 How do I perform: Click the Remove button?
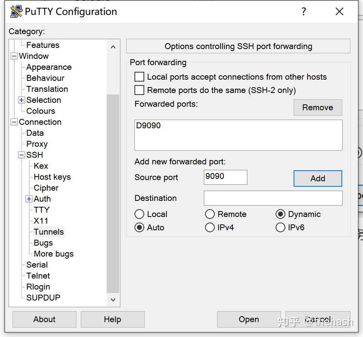click(x=318, y=107)
